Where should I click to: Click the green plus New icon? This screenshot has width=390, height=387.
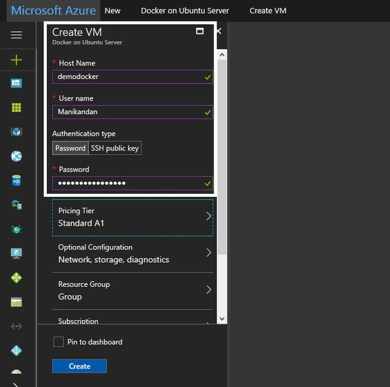click(x=16, y=60)
